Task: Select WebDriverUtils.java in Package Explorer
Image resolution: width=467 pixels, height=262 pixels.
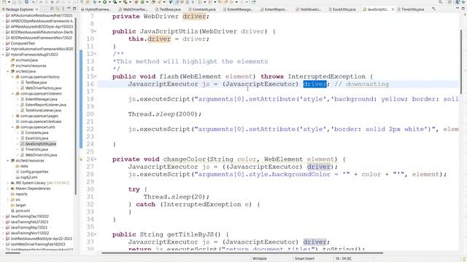Action: (x=41, y=155)
